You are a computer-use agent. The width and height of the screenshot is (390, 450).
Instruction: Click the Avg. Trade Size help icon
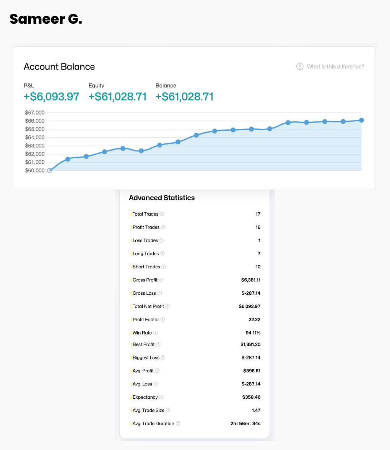click(168, 410)
